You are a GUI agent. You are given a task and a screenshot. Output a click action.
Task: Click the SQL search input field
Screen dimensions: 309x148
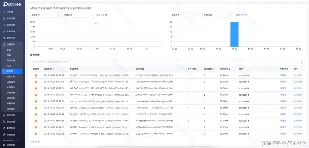pos(167,62)
